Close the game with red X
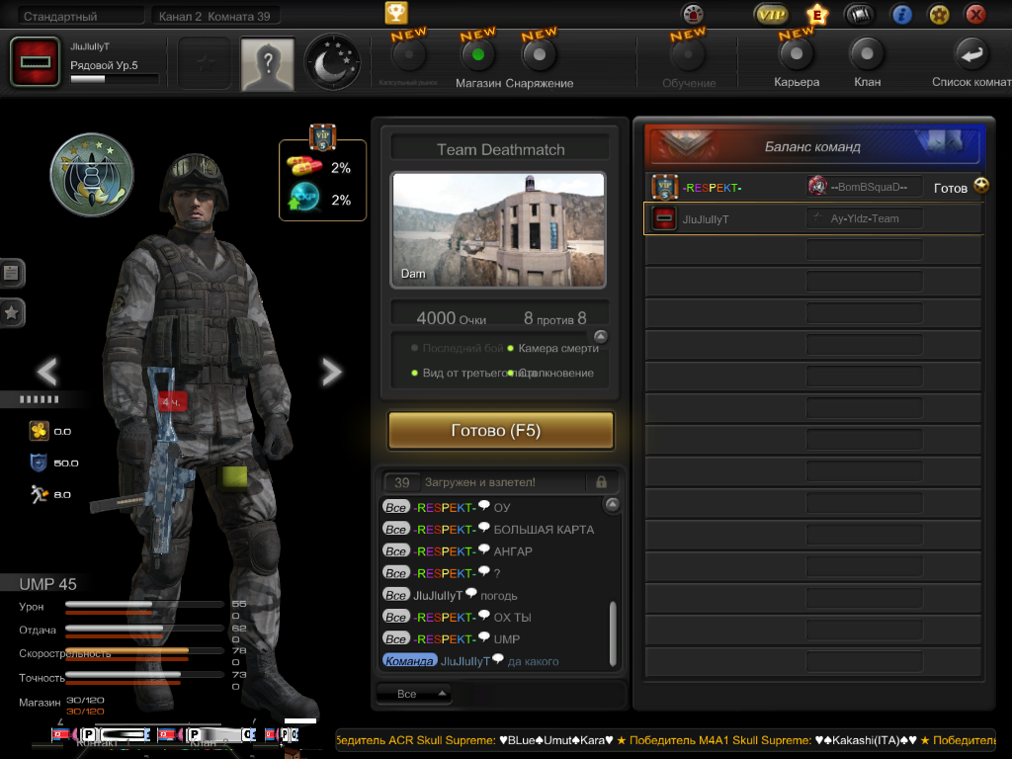This screenshot has width=1012, height=759. (x=975, y=14)
